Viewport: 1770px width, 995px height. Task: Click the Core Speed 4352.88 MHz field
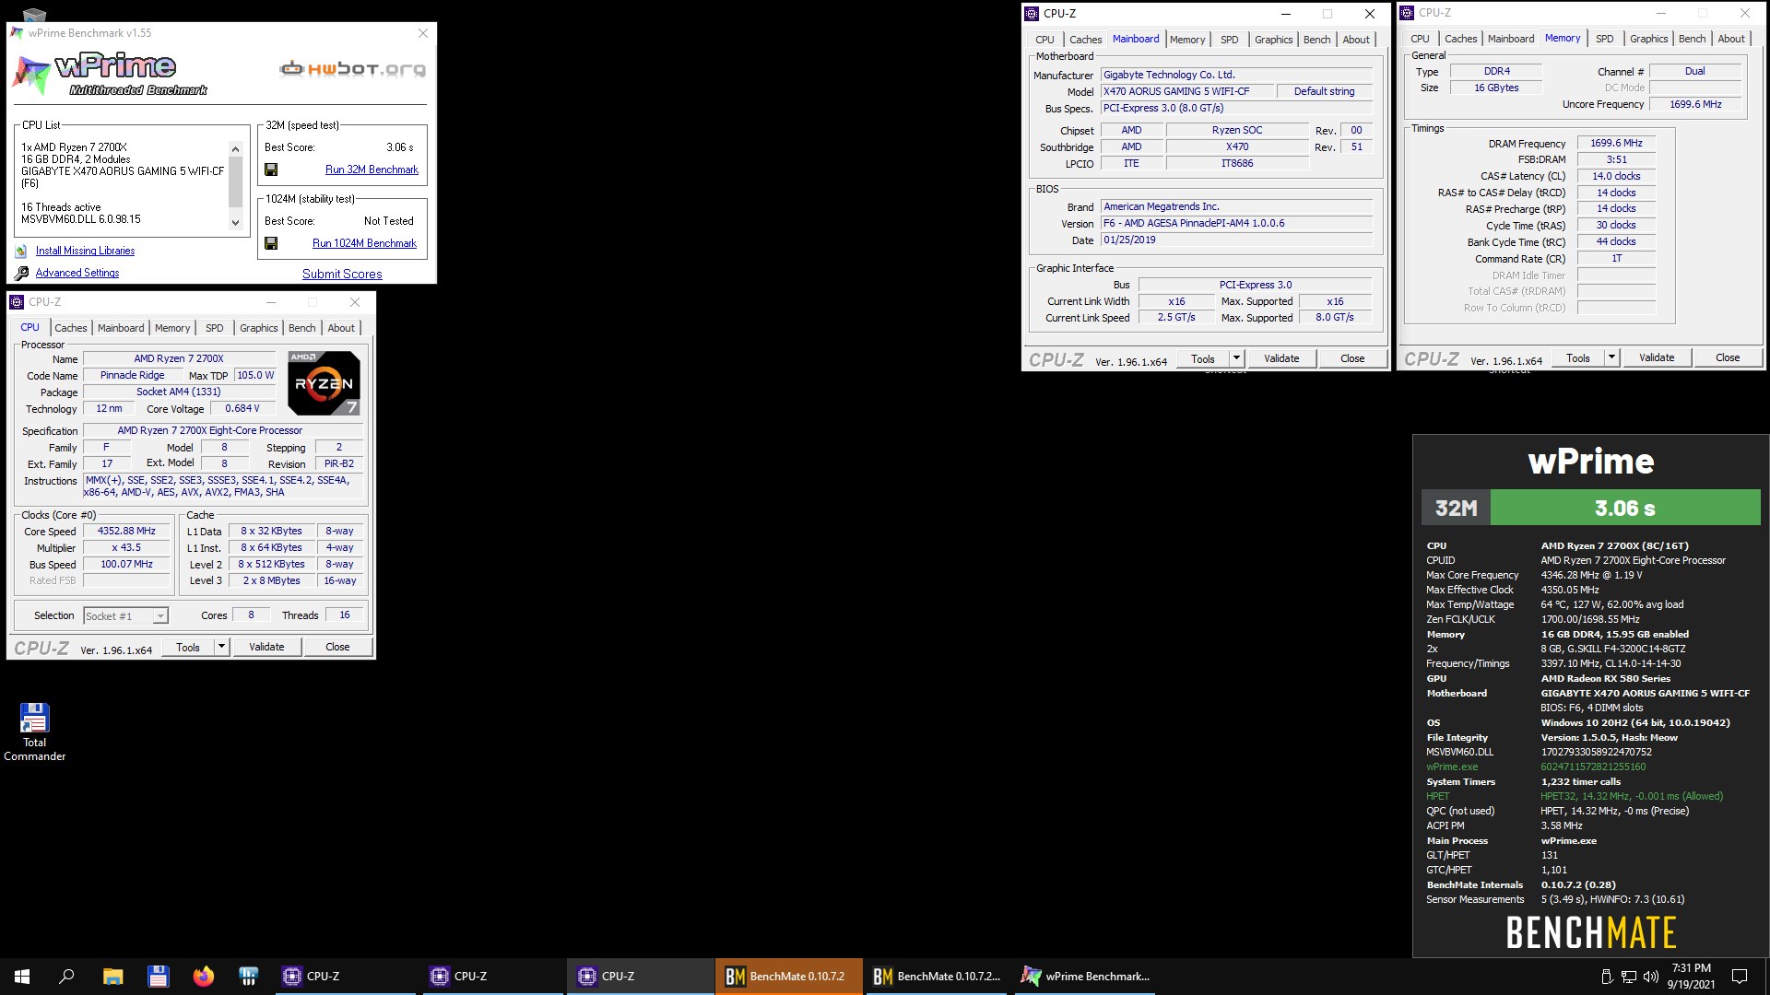(x=127, y=531)
